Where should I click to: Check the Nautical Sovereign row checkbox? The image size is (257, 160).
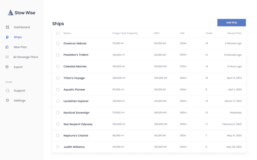point(58,113)
